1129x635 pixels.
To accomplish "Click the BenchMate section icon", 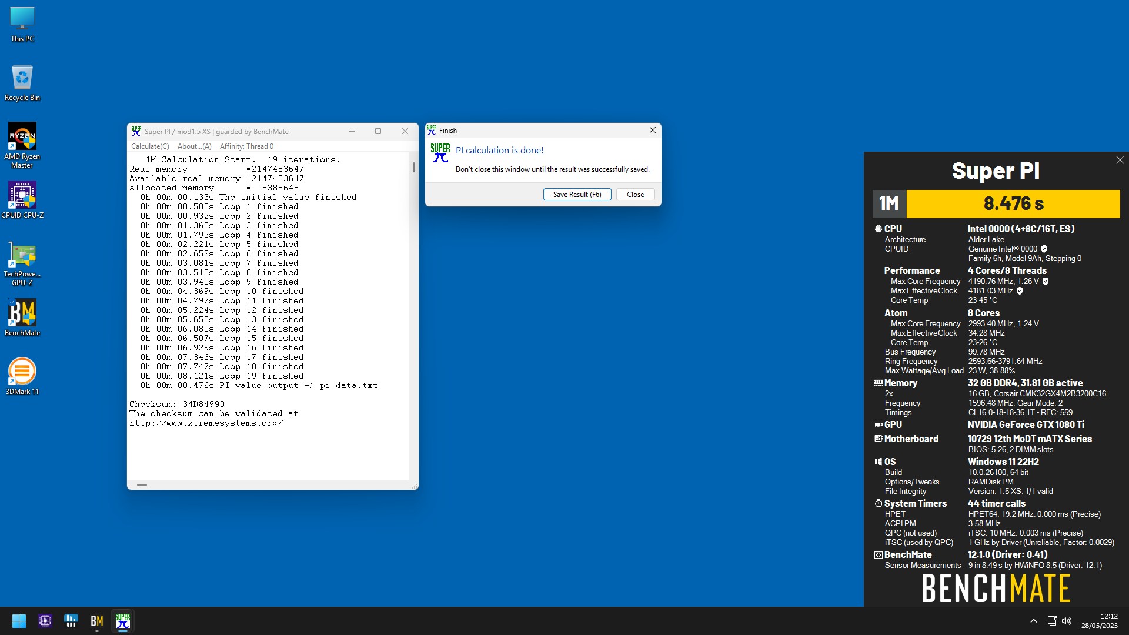I will point(878,555).
